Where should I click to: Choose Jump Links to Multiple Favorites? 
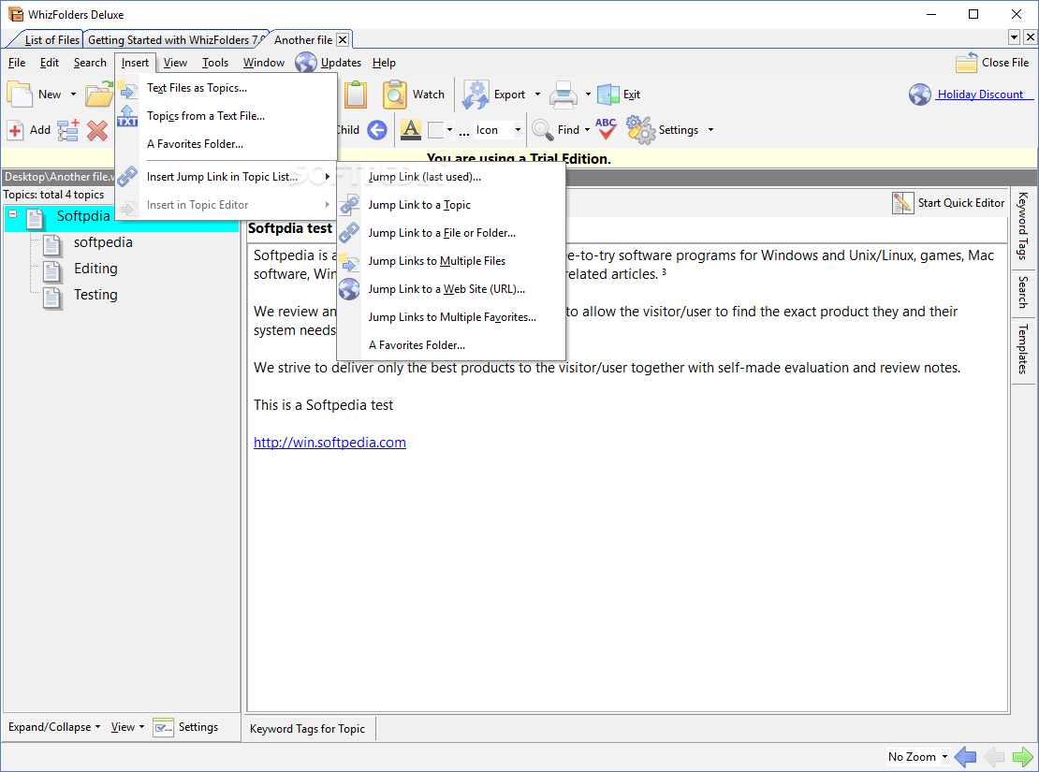(451, 316)
